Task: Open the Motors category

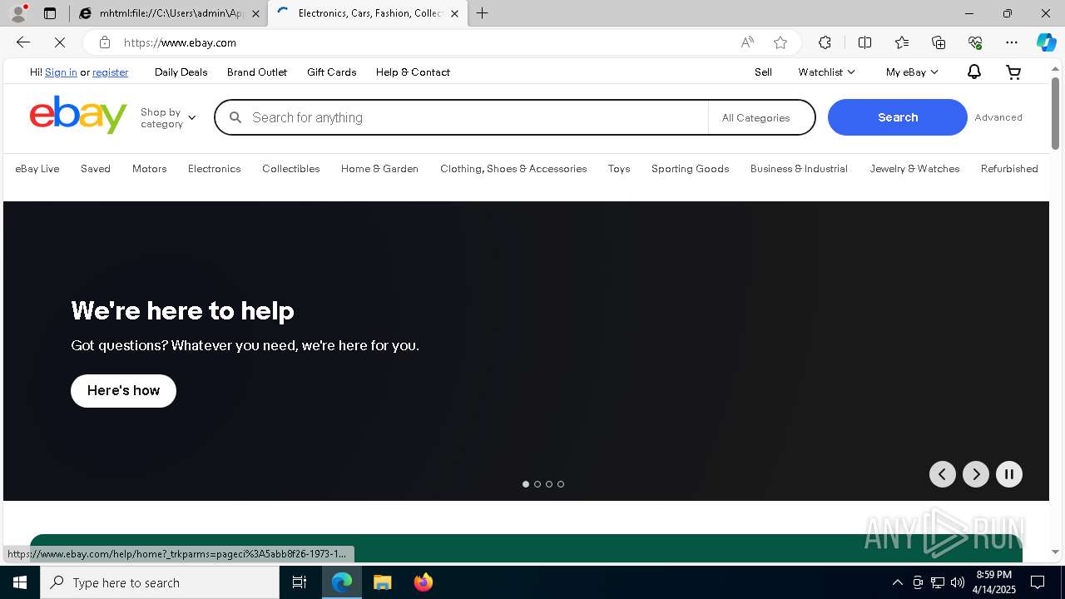Action: pos(150,169)
